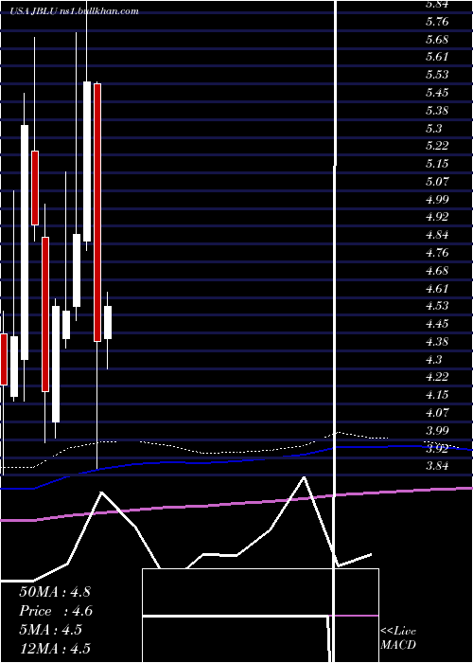
Task: Click the tallest white candlestick body
Action: 25,242
